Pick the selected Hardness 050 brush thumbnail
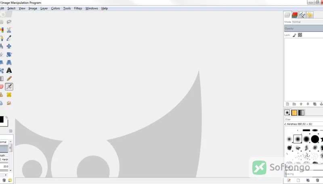This screenshot has height=184, width=323. tap(298, 139)
